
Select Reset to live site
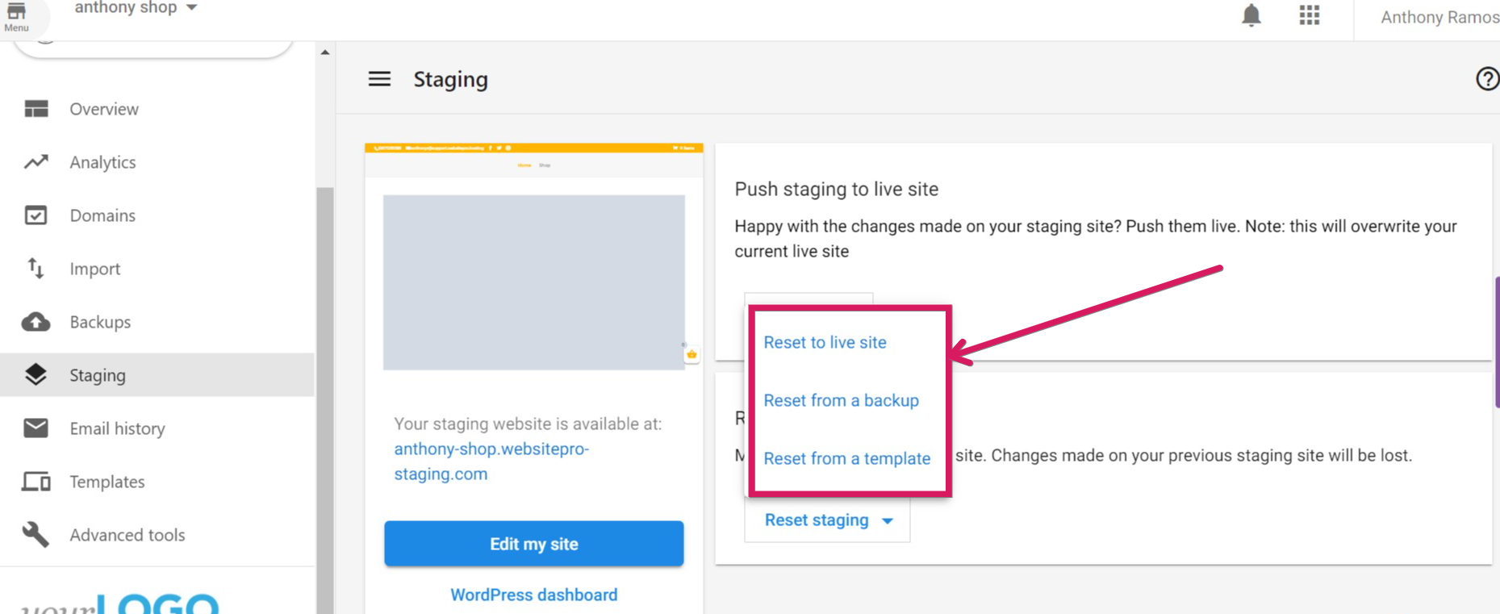[825, 342]
